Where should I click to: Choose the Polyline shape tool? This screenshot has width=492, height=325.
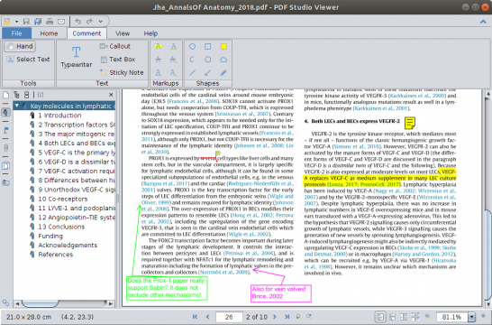pyautogui.click(x=192, y=60)
